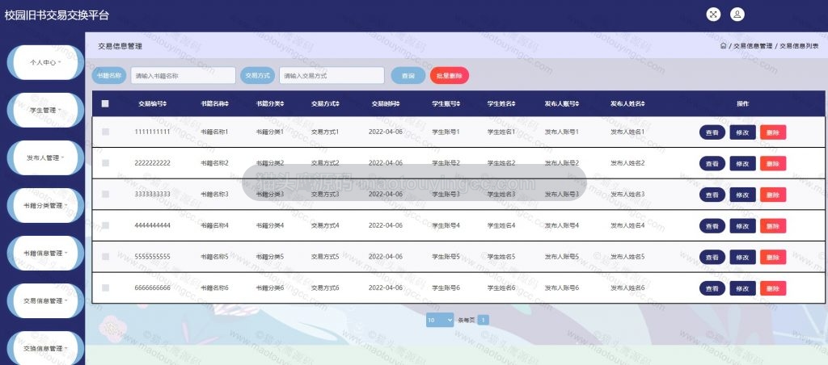This screenshot has height=365, width=828.
Task: View row 2222222222 with 查看
Action: 712,163
